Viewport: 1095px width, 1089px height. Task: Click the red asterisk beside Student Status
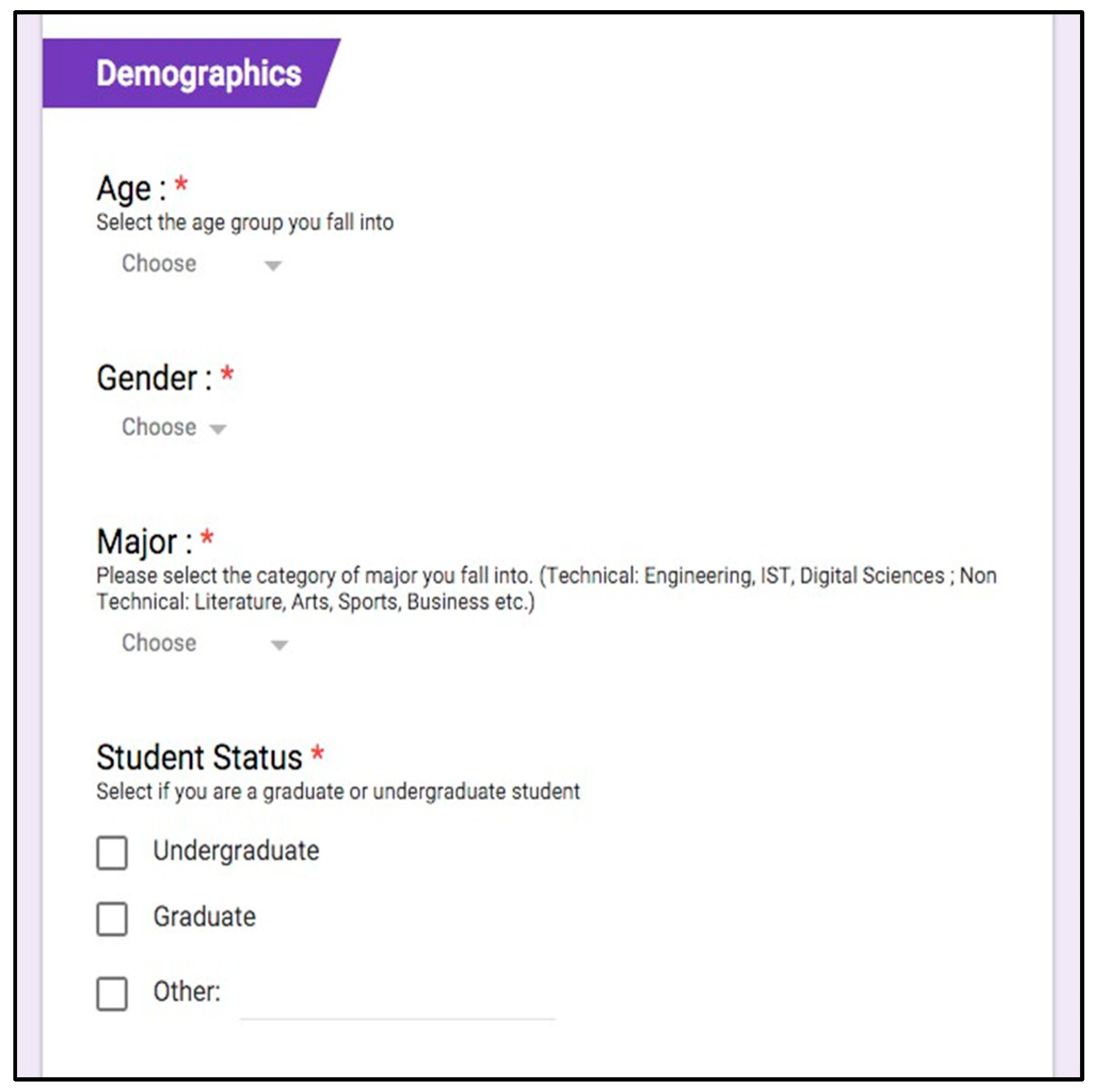317,754
